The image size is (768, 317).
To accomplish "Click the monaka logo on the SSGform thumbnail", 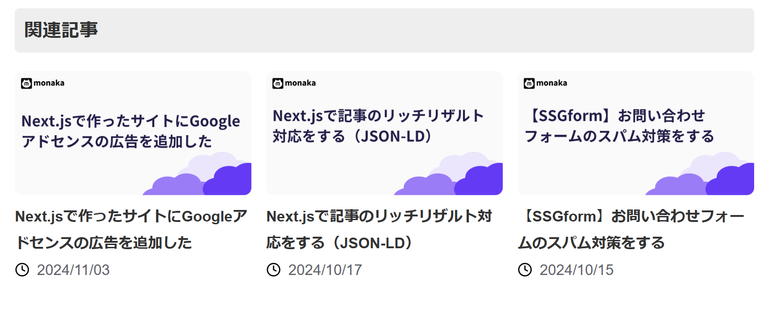I will pyautogui.click(x=545, y=83).
